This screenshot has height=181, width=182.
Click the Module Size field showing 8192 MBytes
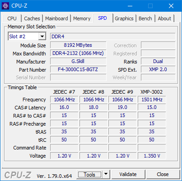coord(78,45)
